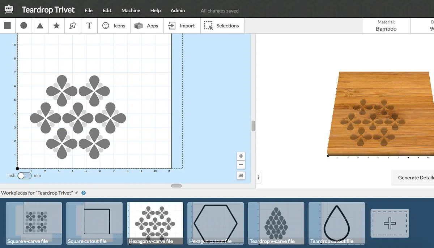Select the pen drawing tool

[x=73, y=26]
